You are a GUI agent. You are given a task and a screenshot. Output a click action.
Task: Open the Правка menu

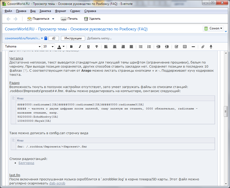point(21,11)
